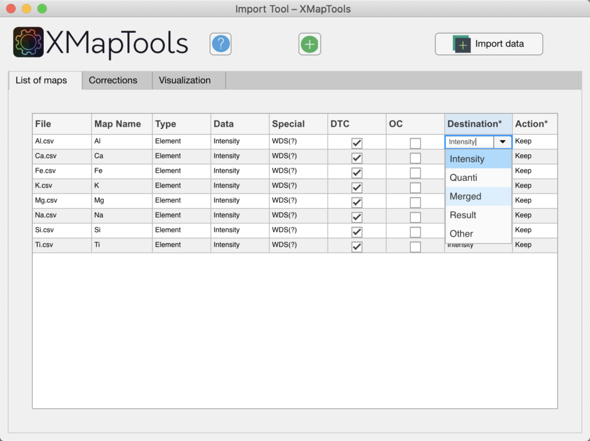Click the Data column header
The height and width of the screenshot is (441, 590).
tap(240, 124)
